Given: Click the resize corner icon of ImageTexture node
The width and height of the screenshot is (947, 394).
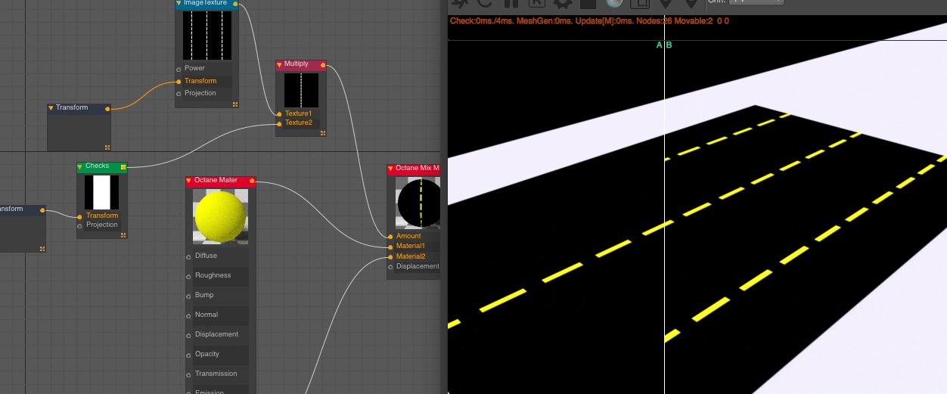Looking at the screenshot, I should [x=235, y=104].
